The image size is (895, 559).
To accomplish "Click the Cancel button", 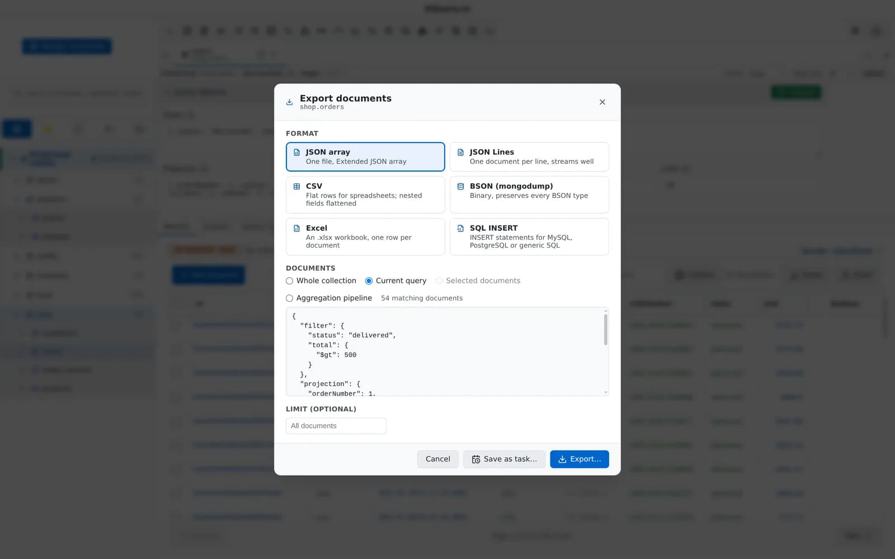I will (437, 459).
